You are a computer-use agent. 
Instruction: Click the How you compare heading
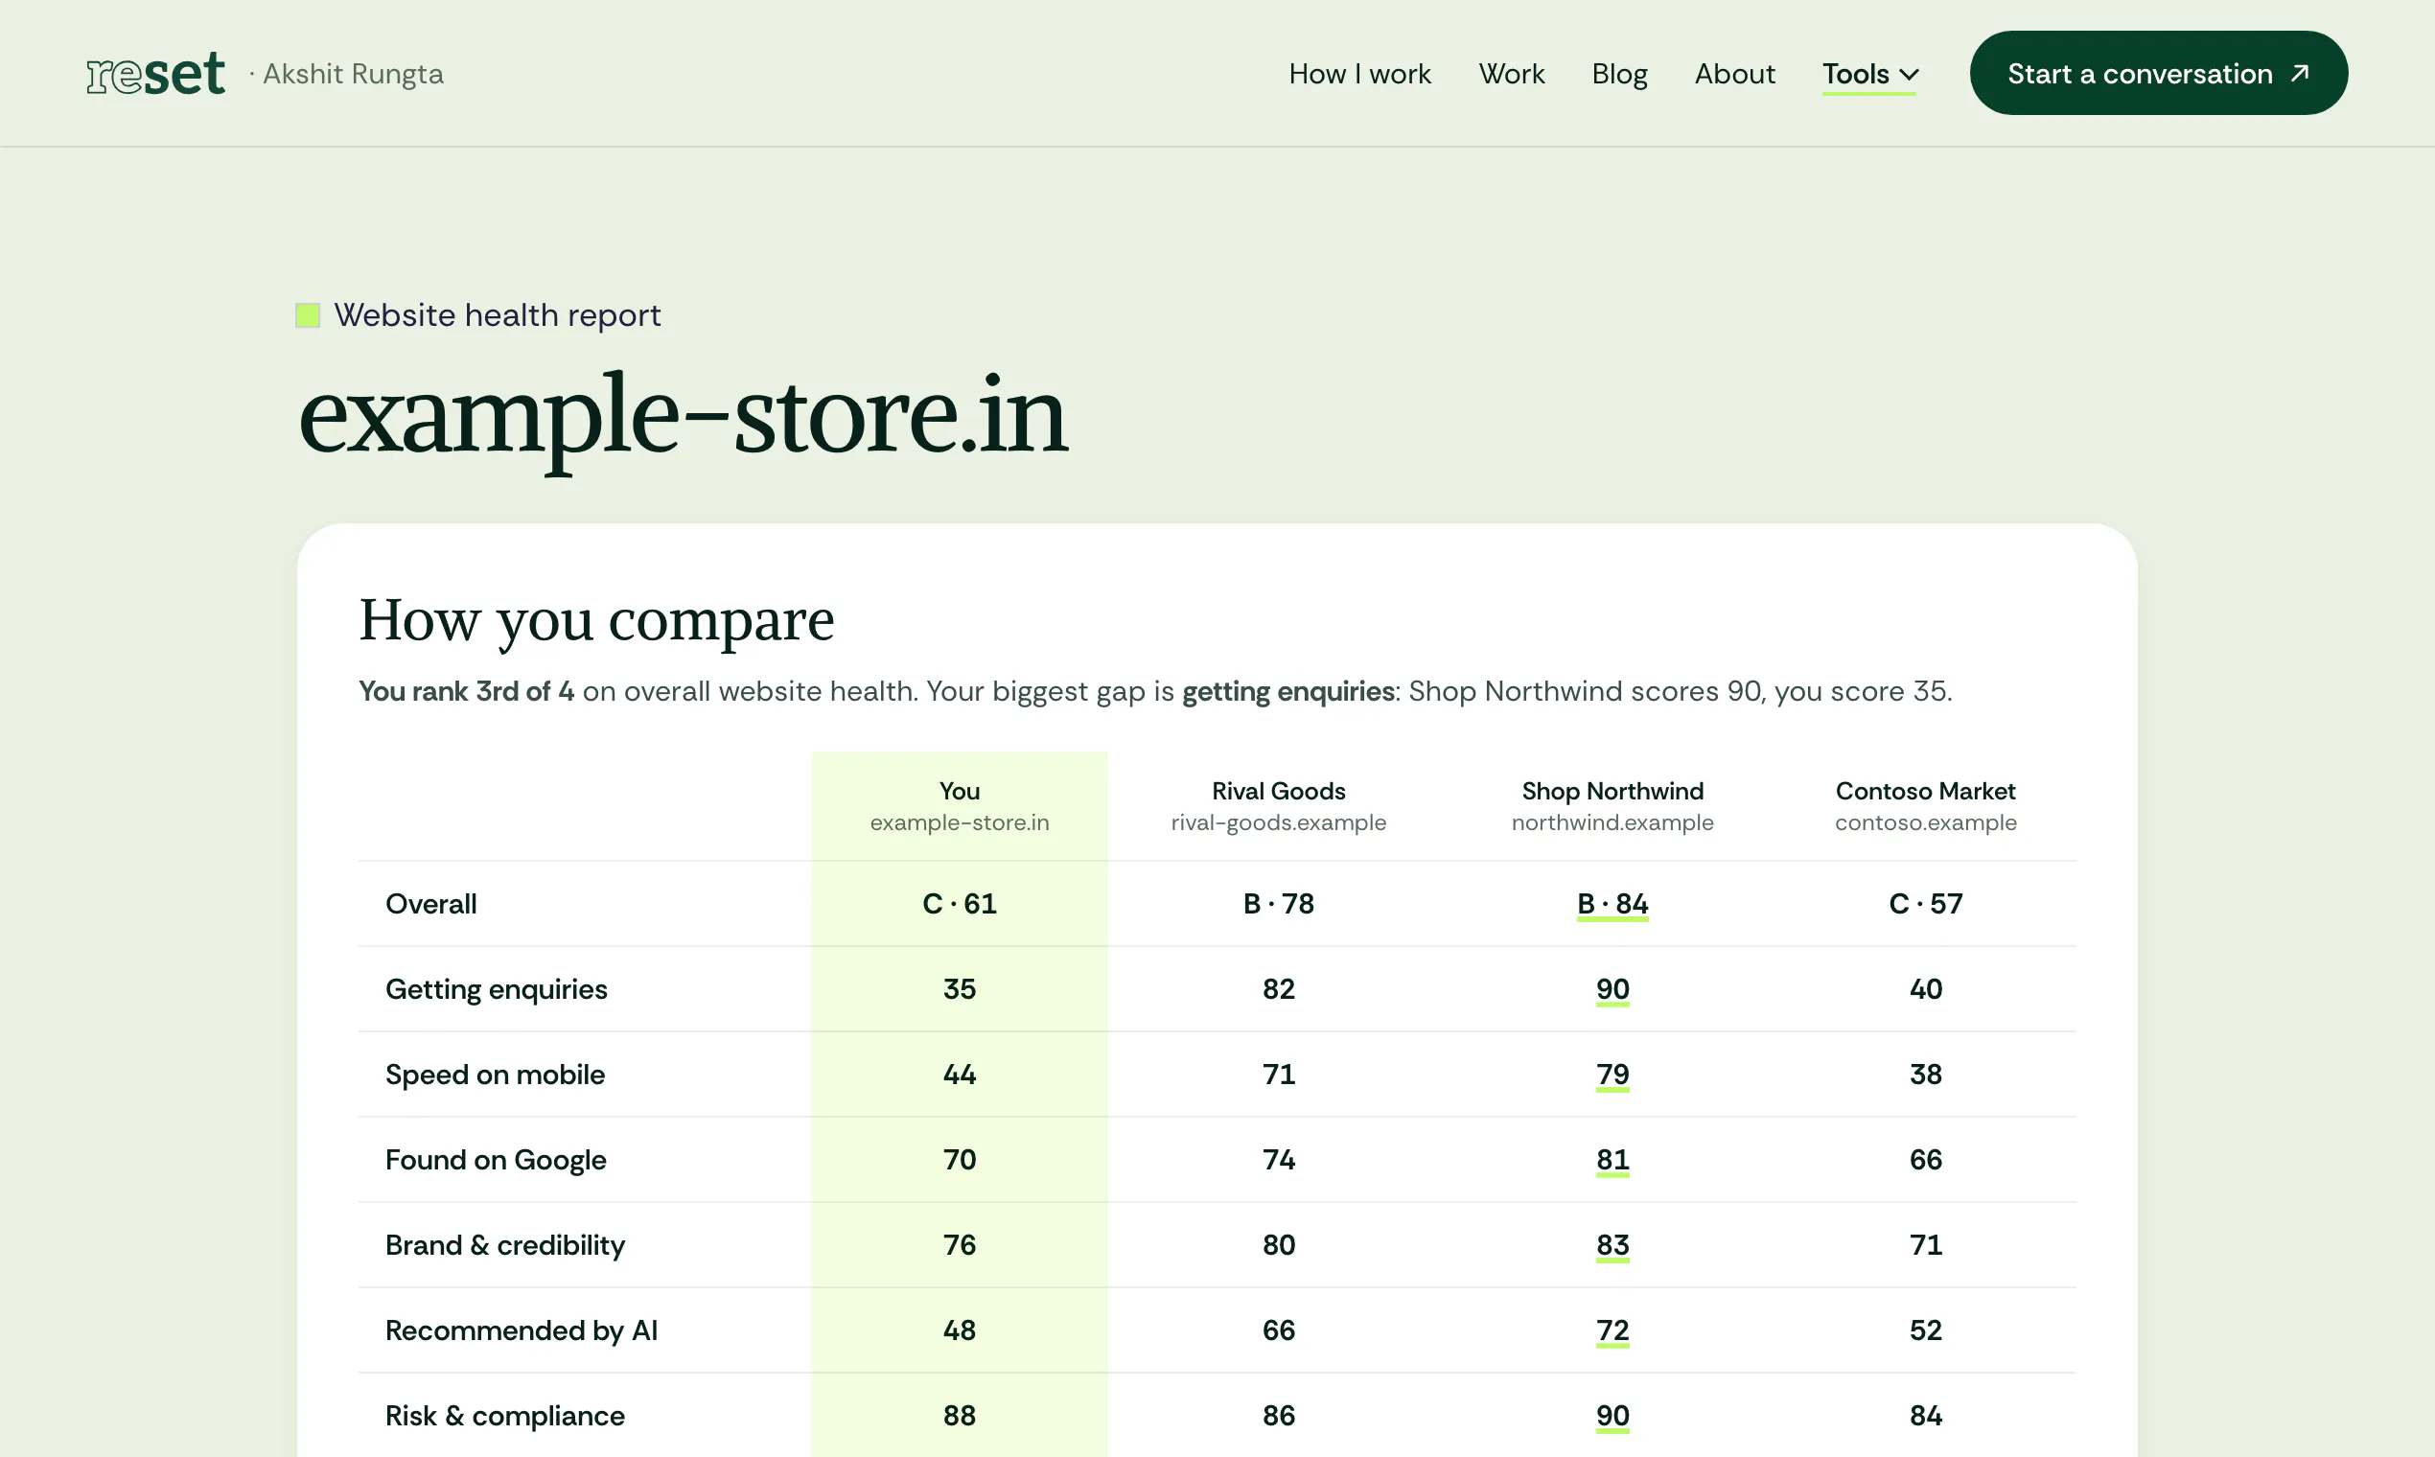click(x=596, y=619)
